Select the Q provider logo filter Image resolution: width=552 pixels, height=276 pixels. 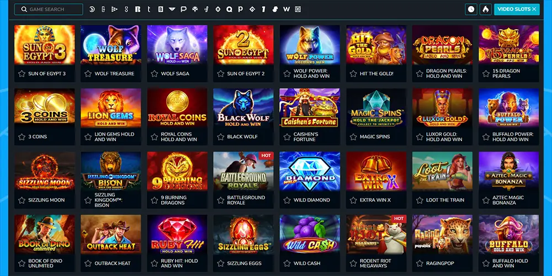(x=229, y=9)
